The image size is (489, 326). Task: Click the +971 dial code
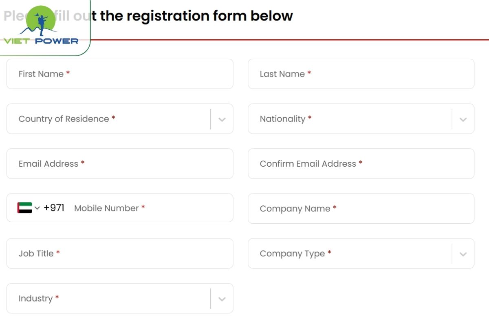54,208
